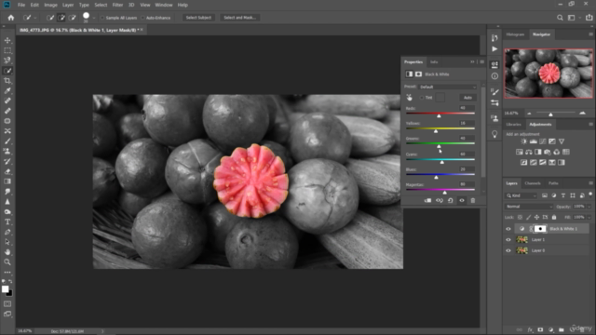
Task: Click the Yellows value input field
Action: 467,123
